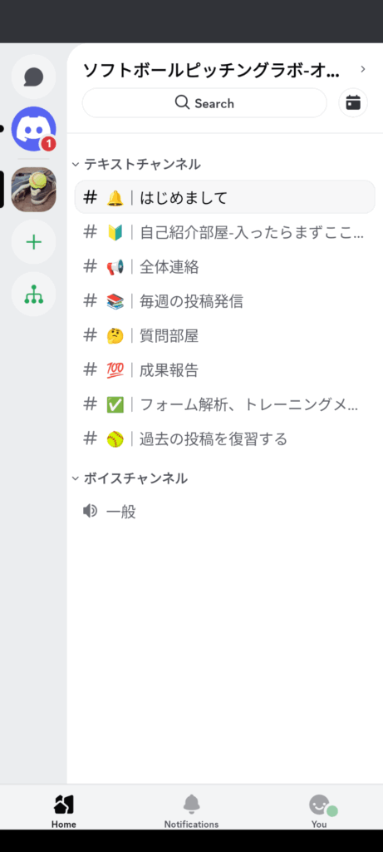Open the softball photo server icon

tap(33, 189)
